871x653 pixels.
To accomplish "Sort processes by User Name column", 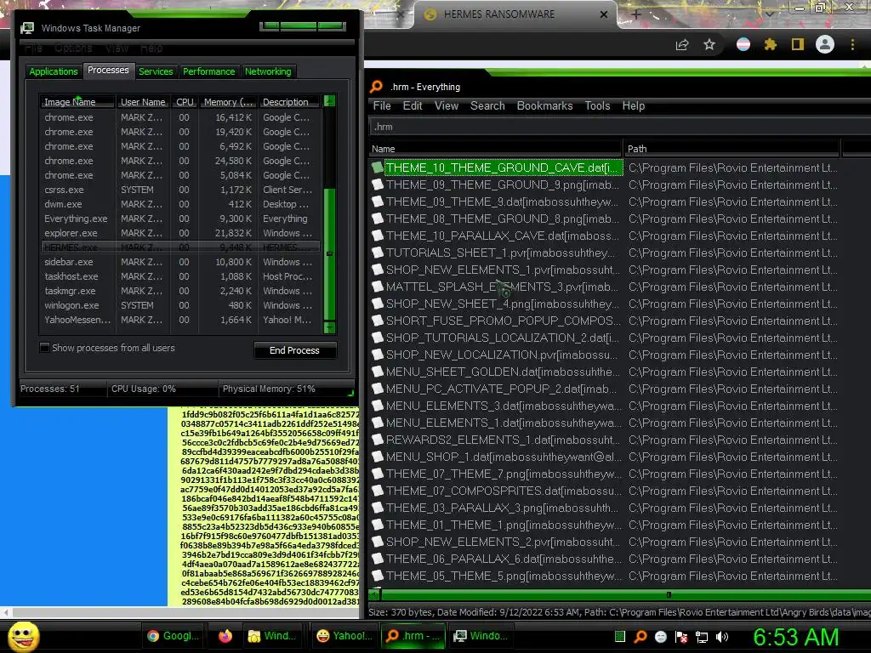I will point(143,102).
